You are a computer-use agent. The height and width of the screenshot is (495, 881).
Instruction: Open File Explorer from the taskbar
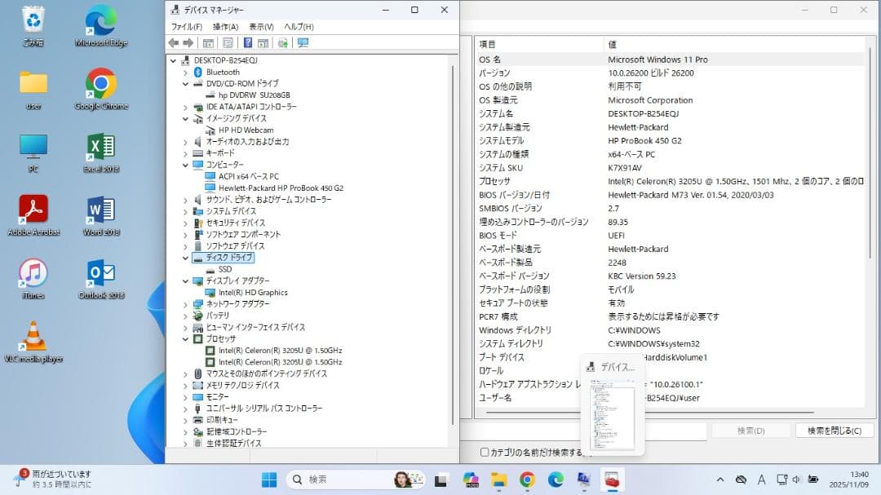click(x=498, y=480)
